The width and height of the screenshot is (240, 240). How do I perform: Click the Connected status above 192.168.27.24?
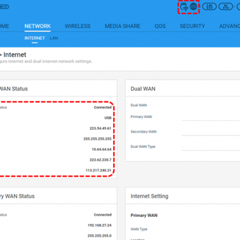point(102,215)
